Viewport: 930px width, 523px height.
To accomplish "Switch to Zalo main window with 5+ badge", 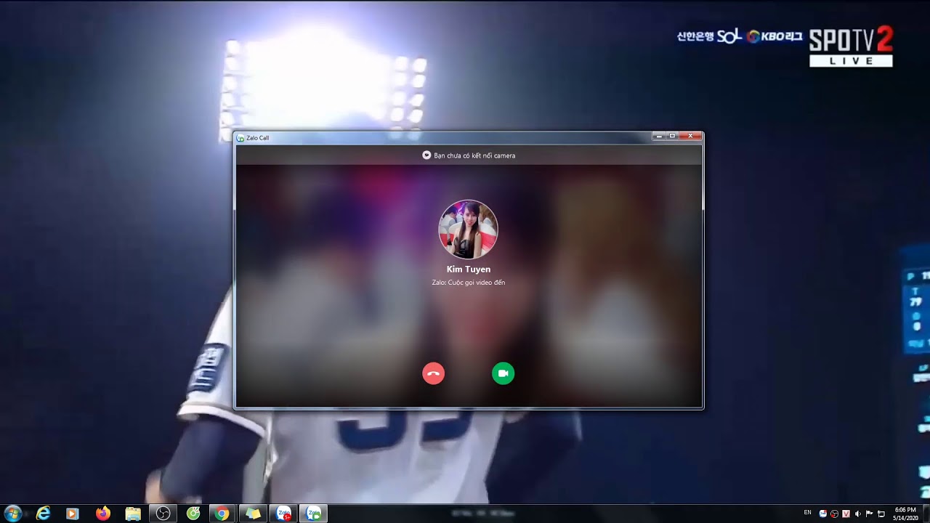I will point(283,514).
